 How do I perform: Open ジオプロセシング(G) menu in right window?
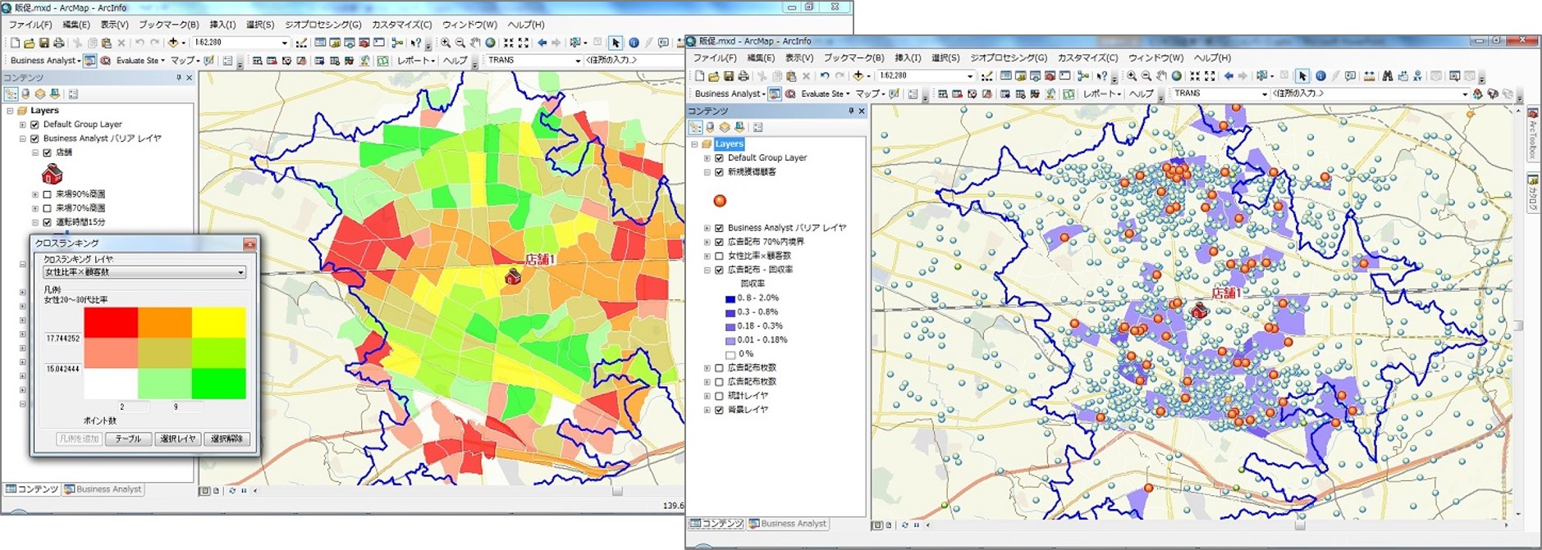pos(1009,58)
